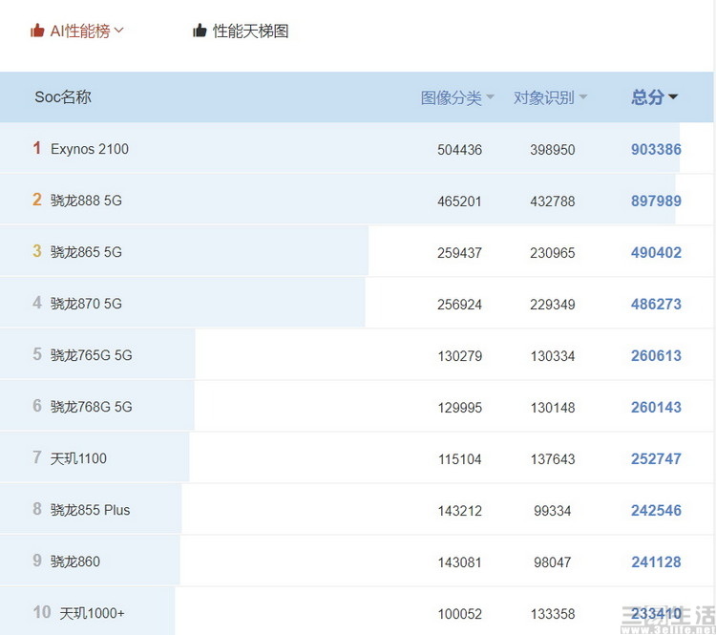
Task: Select the 骁龙860 row name
Action: pyautogui.click(x=75, y=561)
